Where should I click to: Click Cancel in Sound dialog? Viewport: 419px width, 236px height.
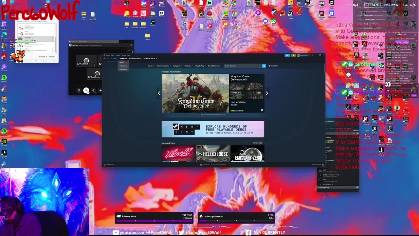tap(45, 61)
